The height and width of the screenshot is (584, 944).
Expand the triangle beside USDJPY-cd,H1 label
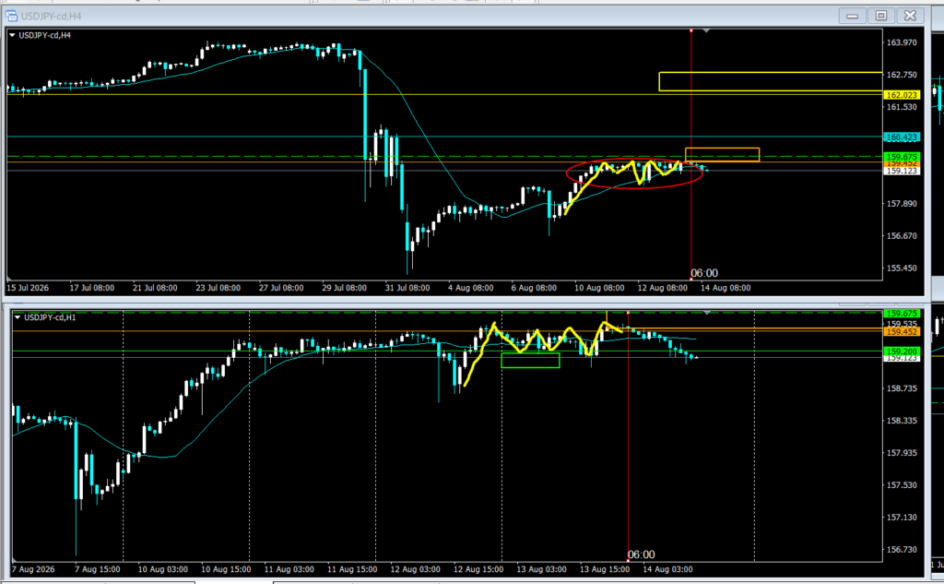(17, 317)
